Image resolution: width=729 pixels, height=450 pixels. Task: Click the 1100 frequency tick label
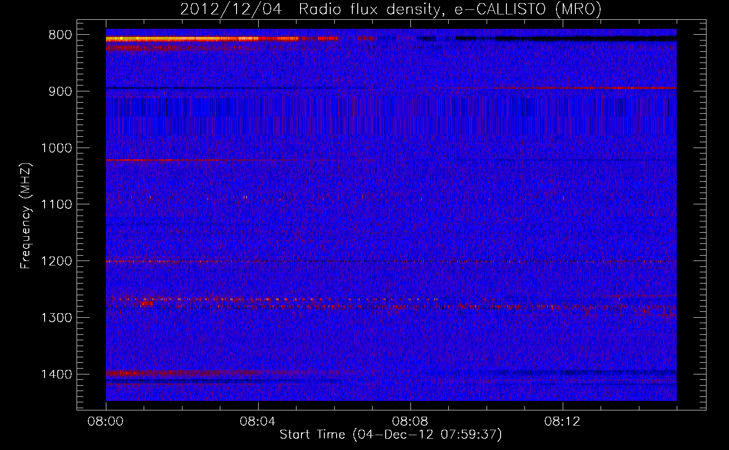pyautogui.click(x=56, y=205)
